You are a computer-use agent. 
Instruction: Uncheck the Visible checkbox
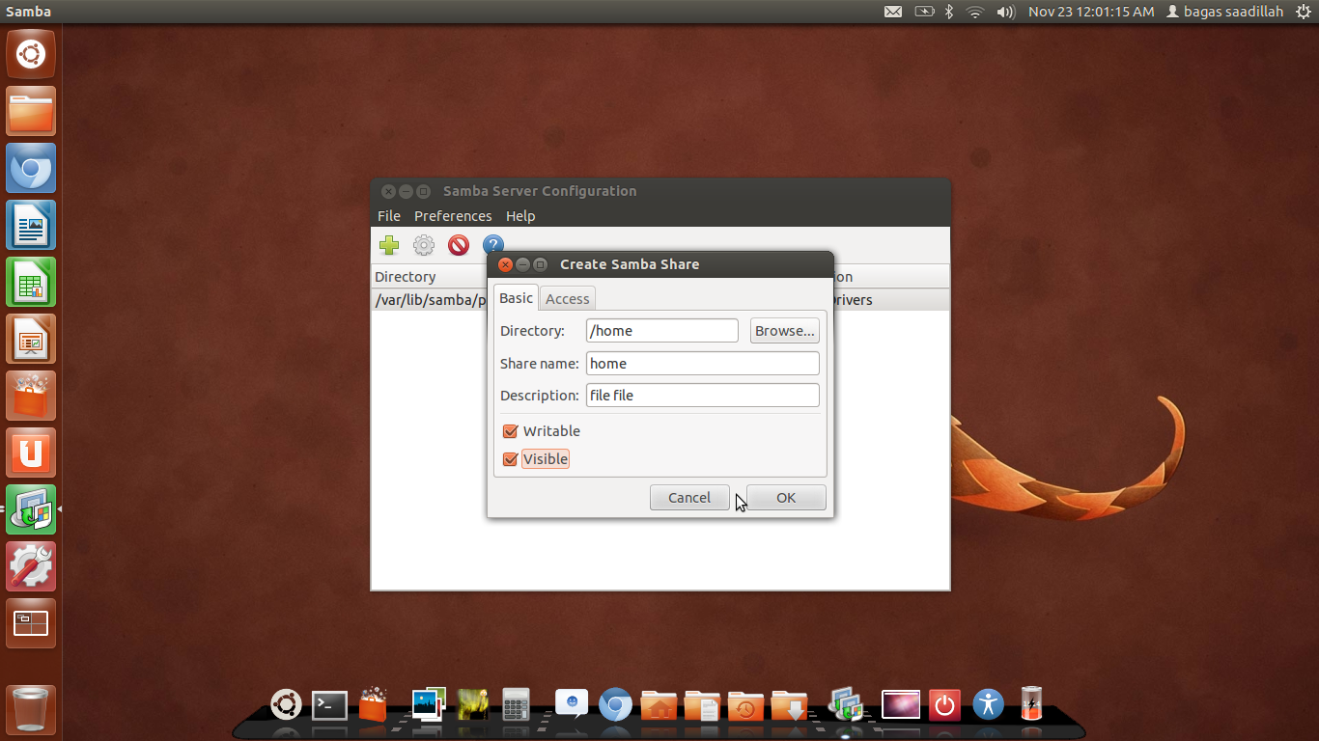[x=511, y=459]
